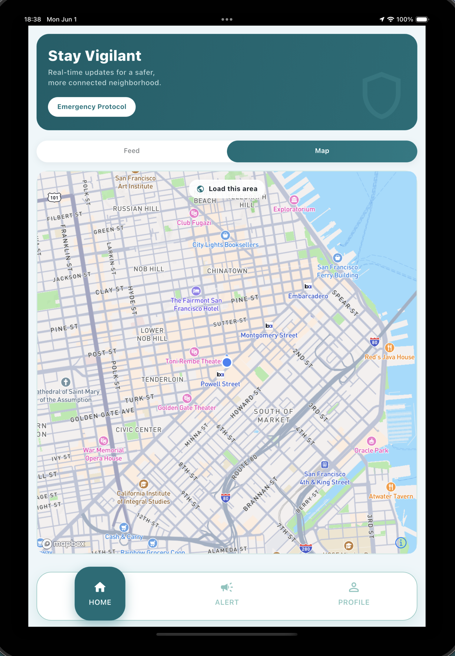
Task: Tap the Interstate 80 shield near Red's Java House
Action: [x=374, y=342]
